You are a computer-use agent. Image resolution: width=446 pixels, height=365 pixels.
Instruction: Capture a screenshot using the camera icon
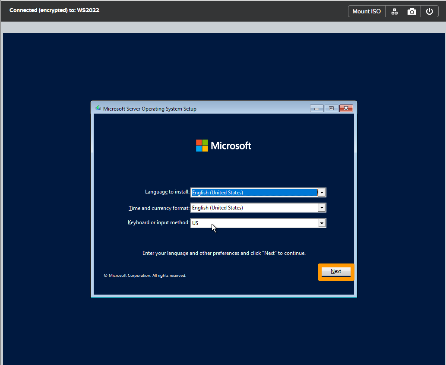click(411, 11)
